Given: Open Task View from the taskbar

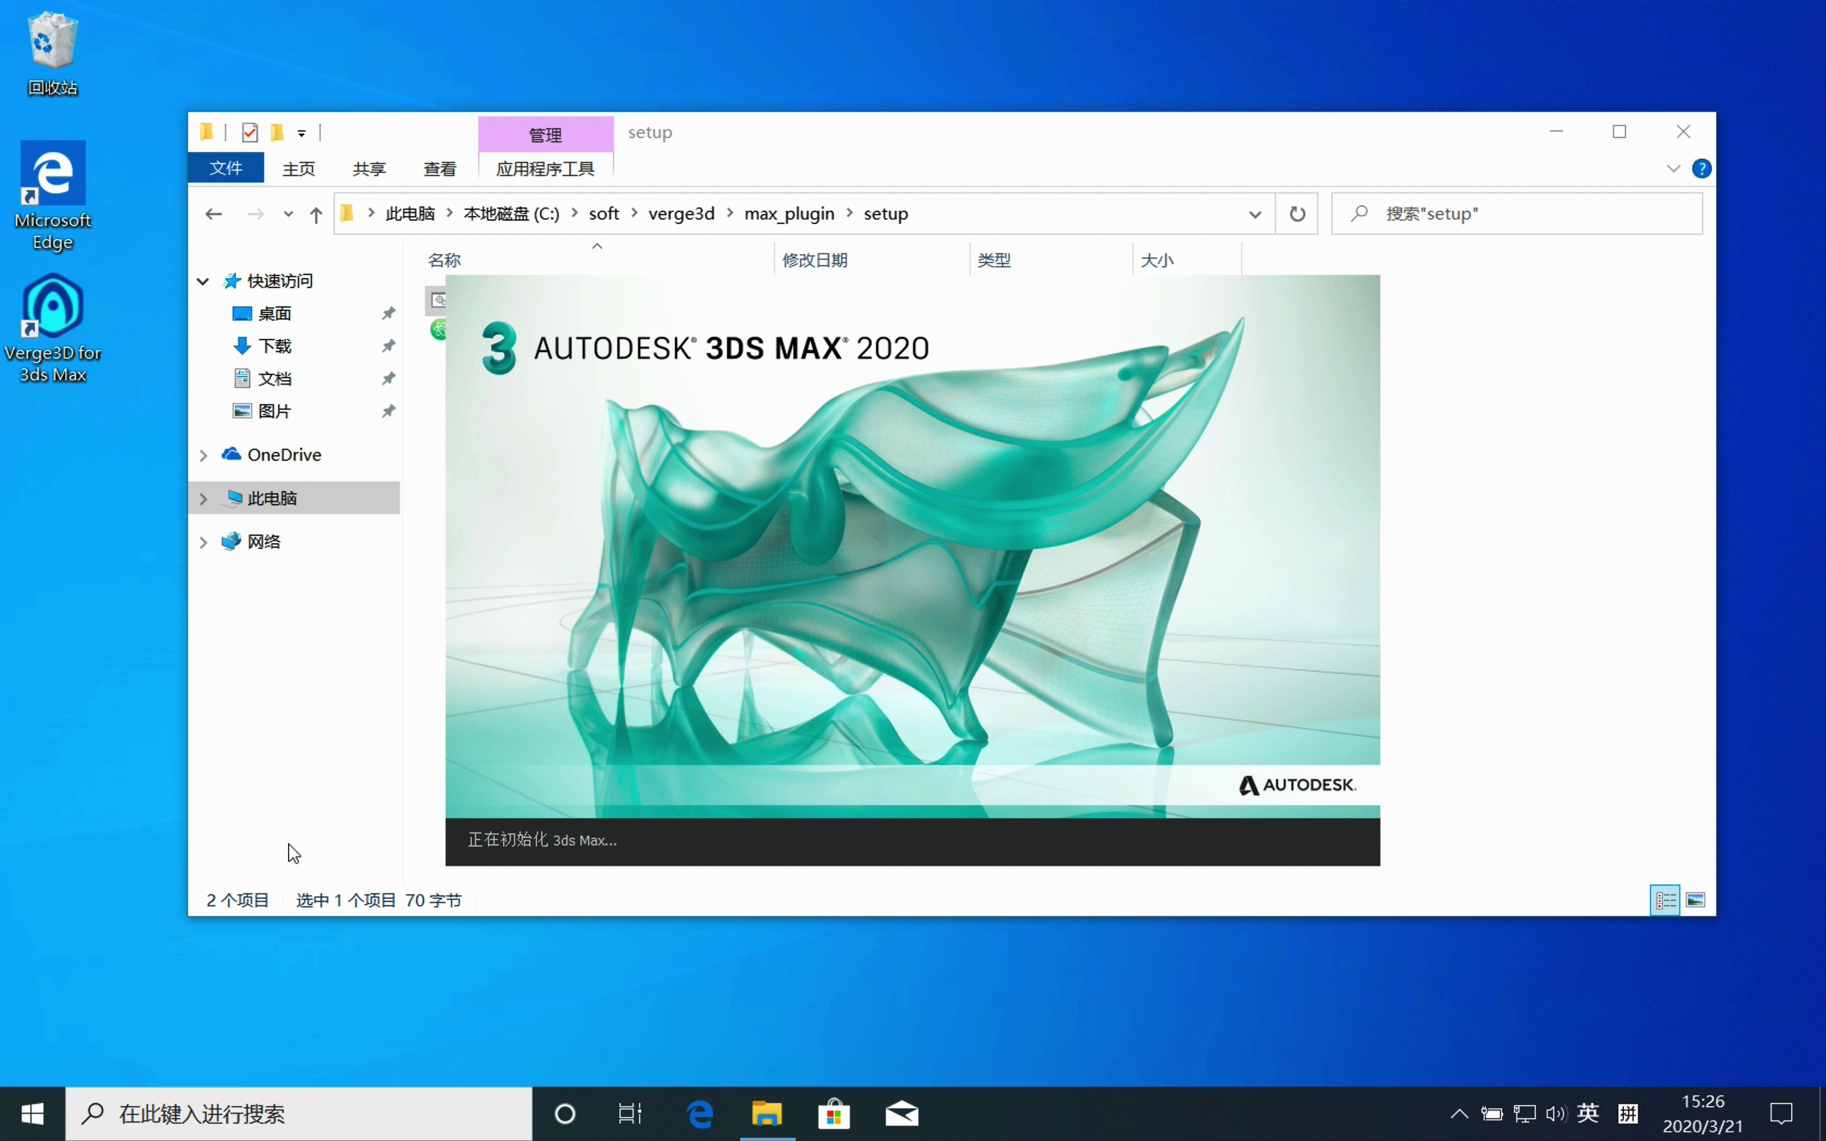Looking at the screenshot, I should click(630, 1114).
